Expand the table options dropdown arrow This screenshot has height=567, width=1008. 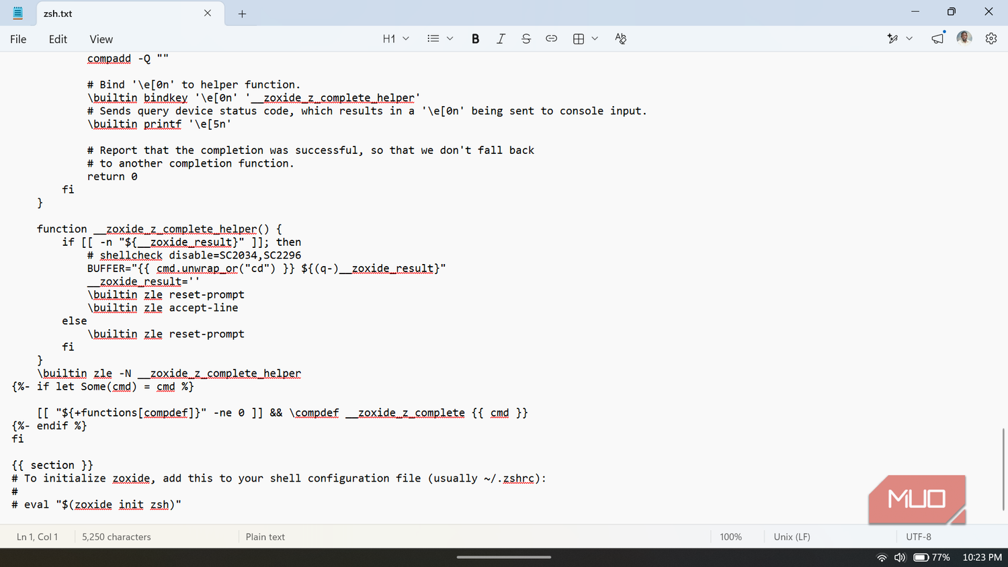point(595,39)
